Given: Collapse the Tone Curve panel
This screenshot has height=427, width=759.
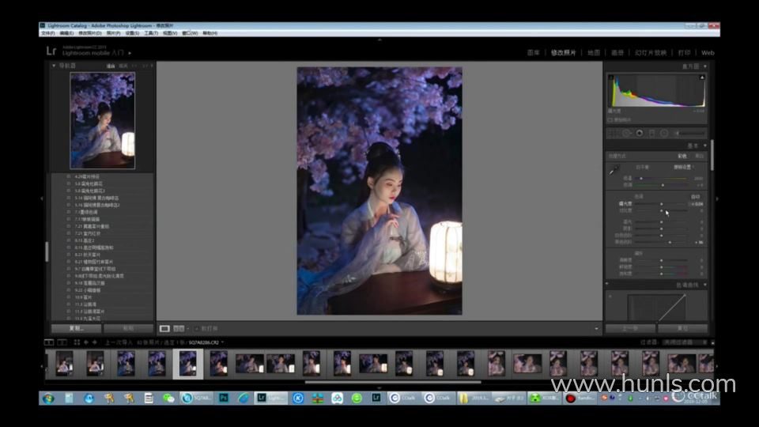Looking at the screenshot, I should point(704,285).
